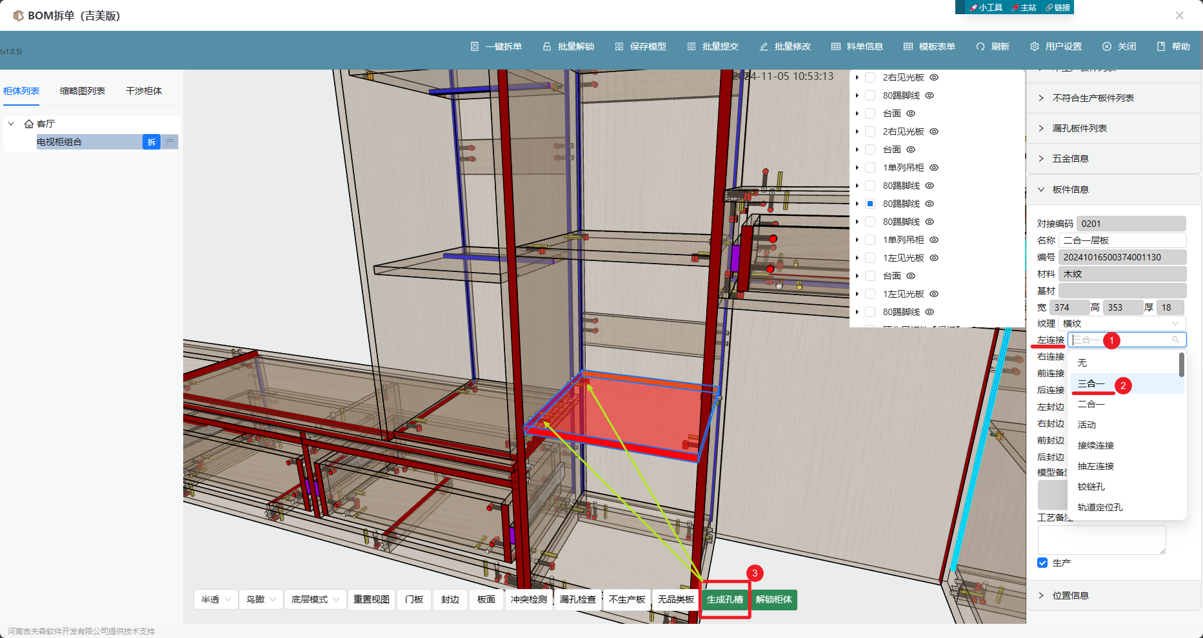Click the 保存模型 icon

[619, 46]
